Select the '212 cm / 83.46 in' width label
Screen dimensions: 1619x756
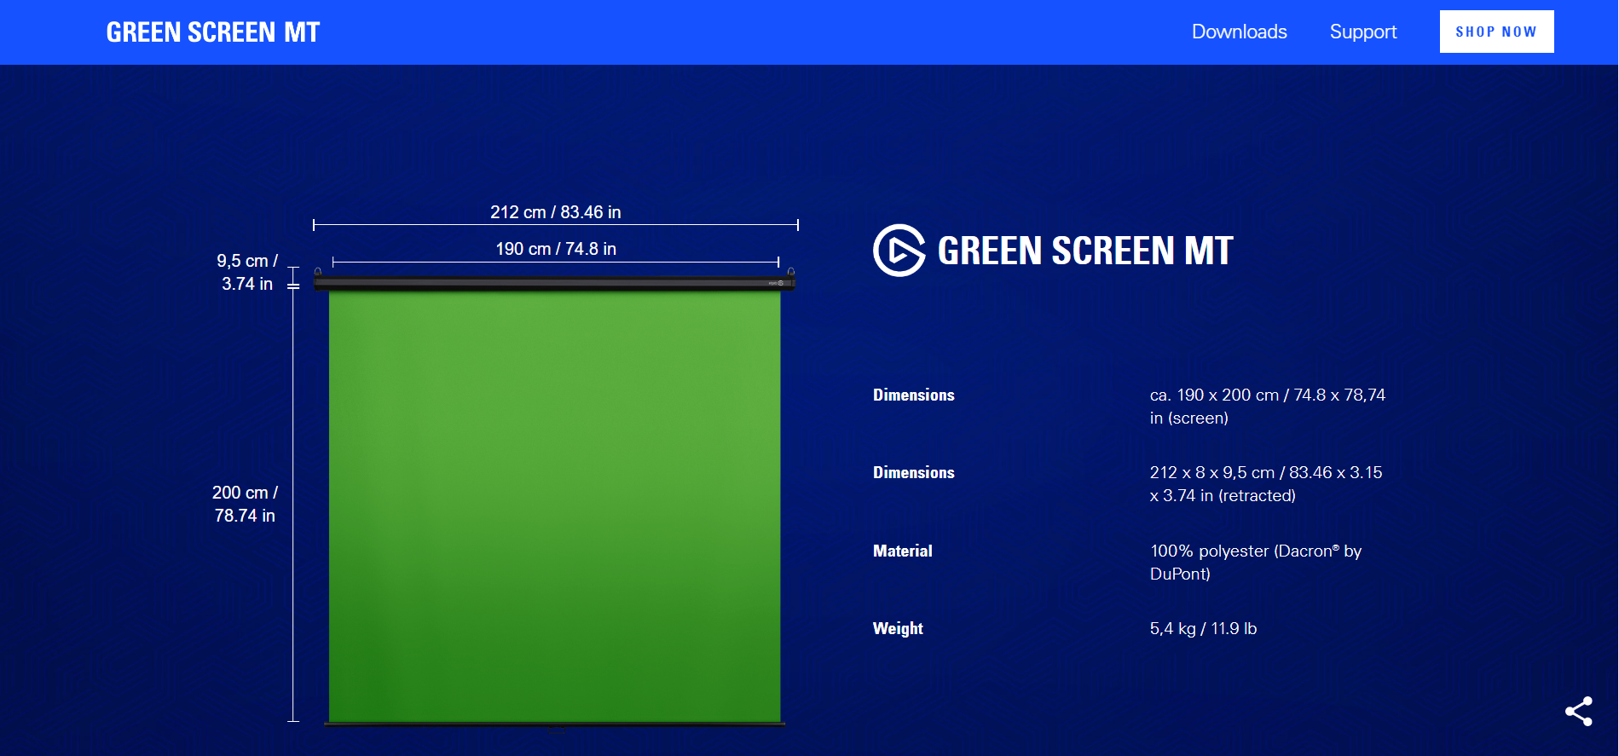(556, 212)
